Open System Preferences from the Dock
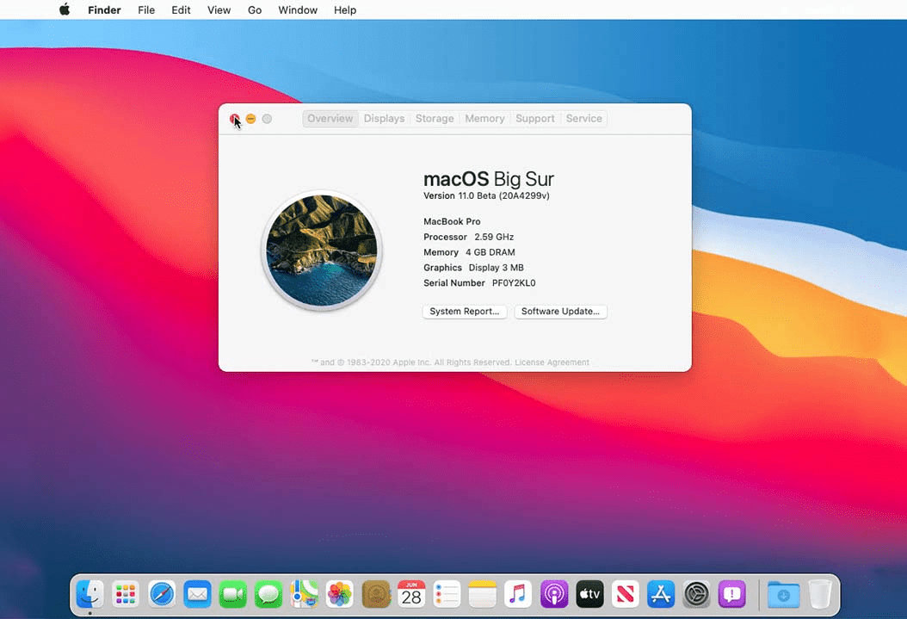The image size is (907, 619). coord(695,594)
